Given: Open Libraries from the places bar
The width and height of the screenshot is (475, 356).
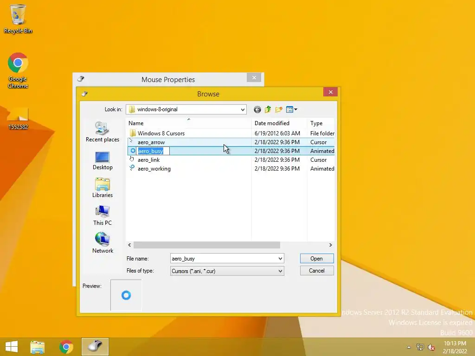Looking at the screenshot, I should [103, 188].
